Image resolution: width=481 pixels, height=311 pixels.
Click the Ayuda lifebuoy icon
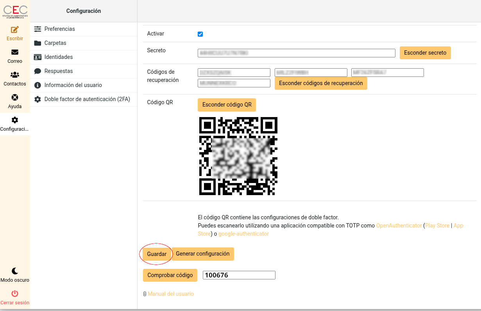(15, 98)
